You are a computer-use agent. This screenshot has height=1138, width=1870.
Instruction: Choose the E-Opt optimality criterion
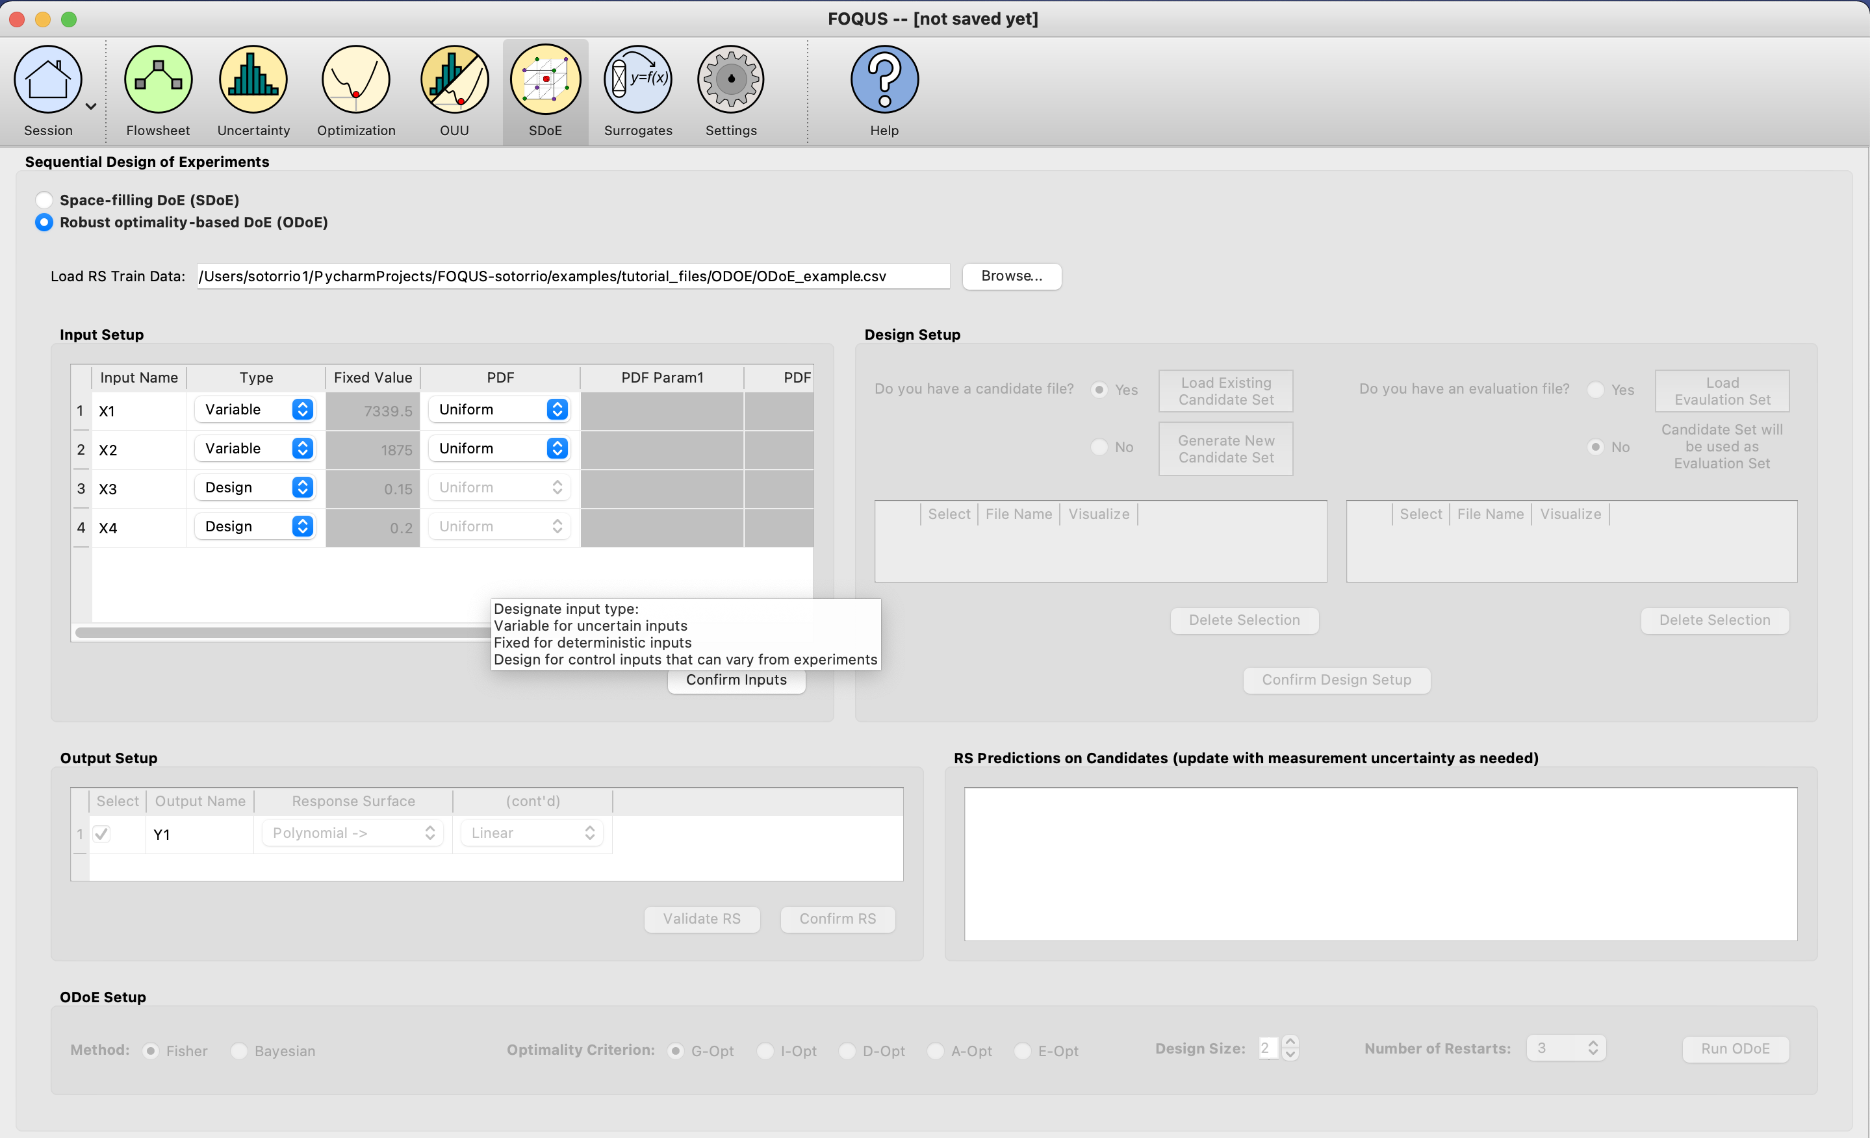[x=1022, y=1051]
